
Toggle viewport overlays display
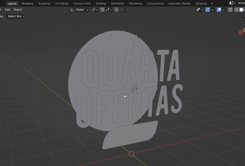219,10
